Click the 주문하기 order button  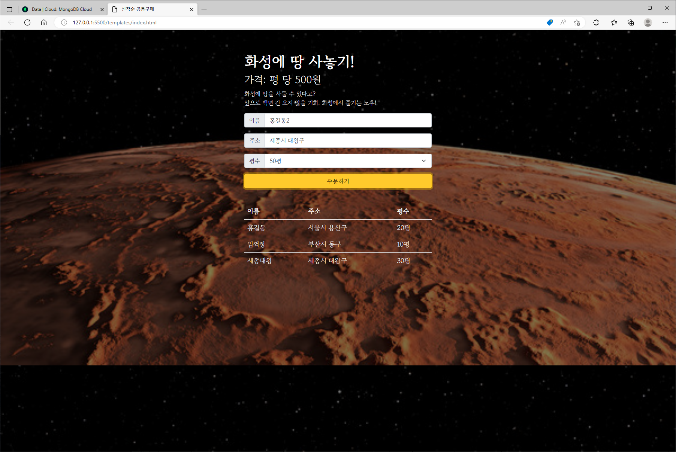pyautogui.click(x=338, y=181)
